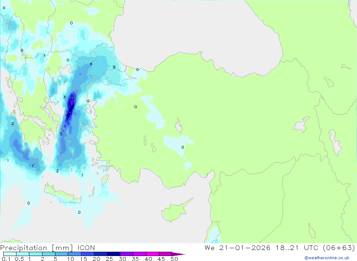The height and width of the screenshot is (261, 357).
Task: Click the "40" legend scale label
Action: [x=148, y=259]
